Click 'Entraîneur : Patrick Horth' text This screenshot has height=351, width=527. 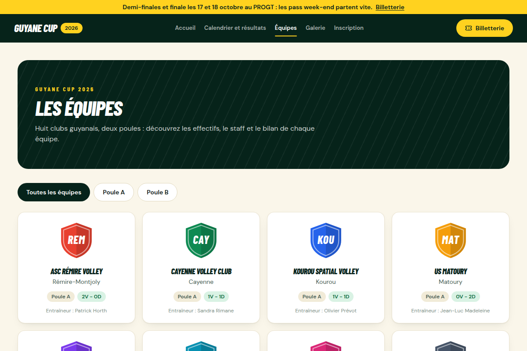click(x=76, y=311)
